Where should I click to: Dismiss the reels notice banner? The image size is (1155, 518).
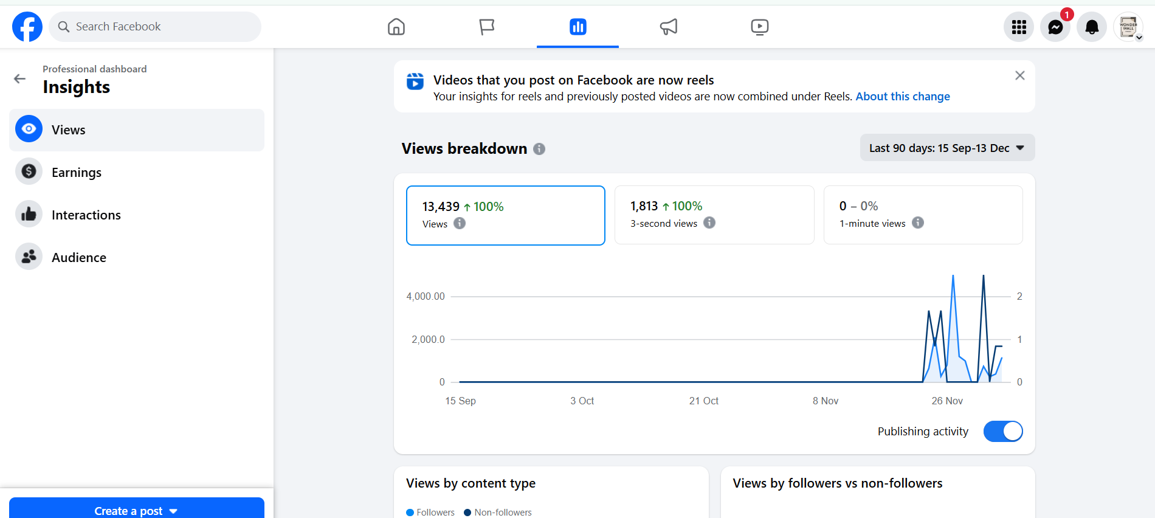(x=1020, y=75)
